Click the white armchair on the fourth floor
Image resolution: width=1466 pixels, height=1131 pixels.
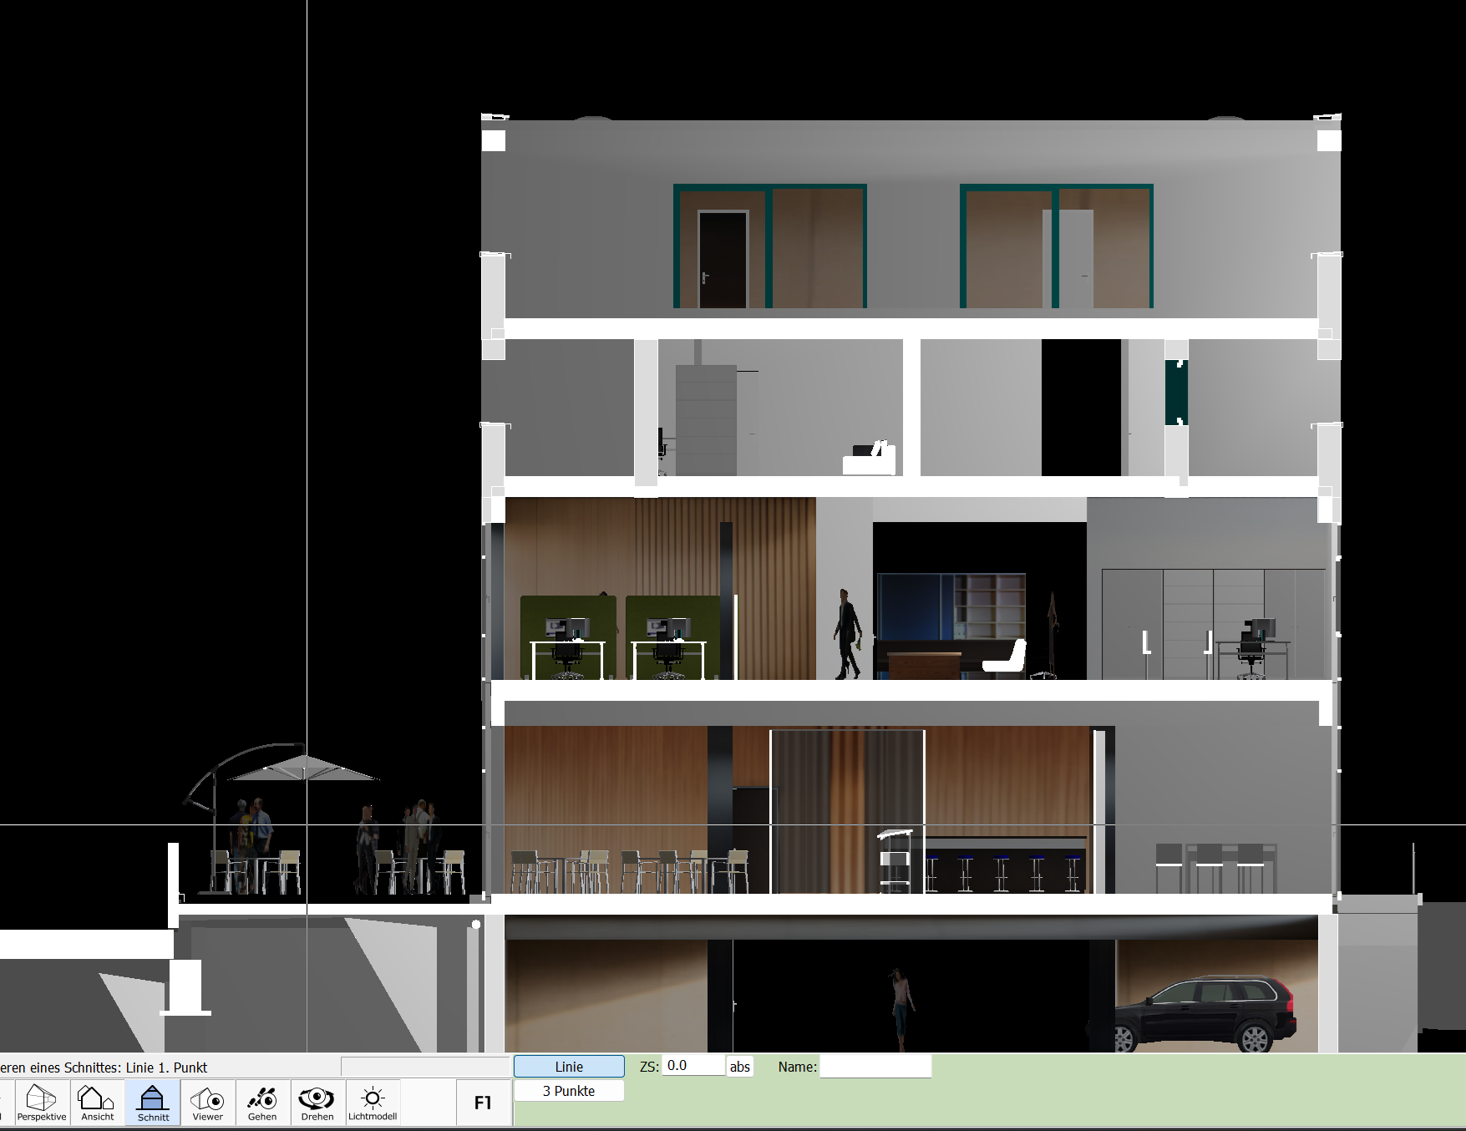tap(870, 459)
